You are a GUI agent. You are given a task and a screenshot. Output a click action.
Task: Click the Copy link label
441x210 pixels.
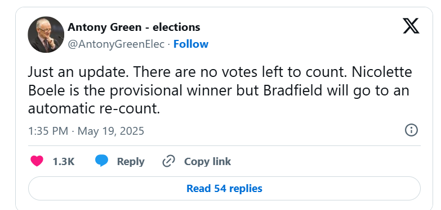coord(208,162)
